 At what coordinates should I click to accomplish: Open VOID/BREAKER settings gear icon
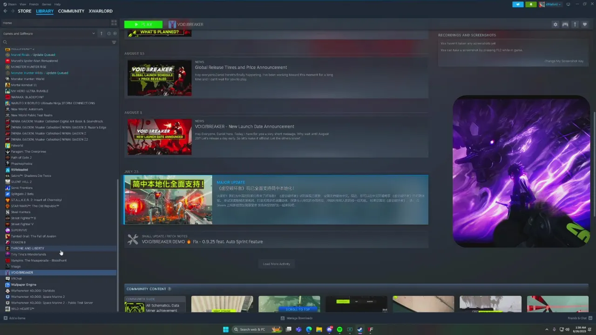point(555,24)
